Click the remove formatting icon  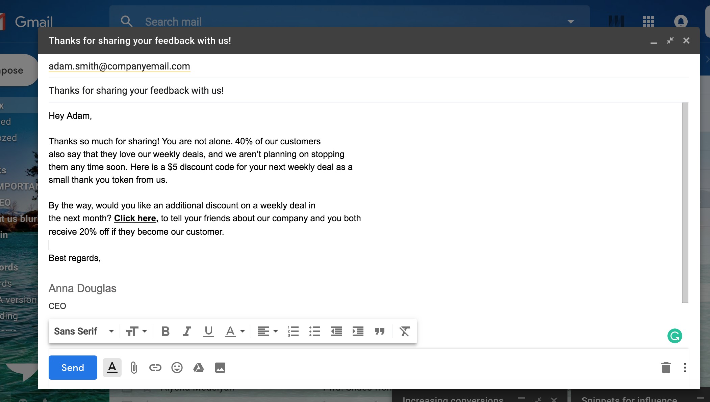[404, 331]
